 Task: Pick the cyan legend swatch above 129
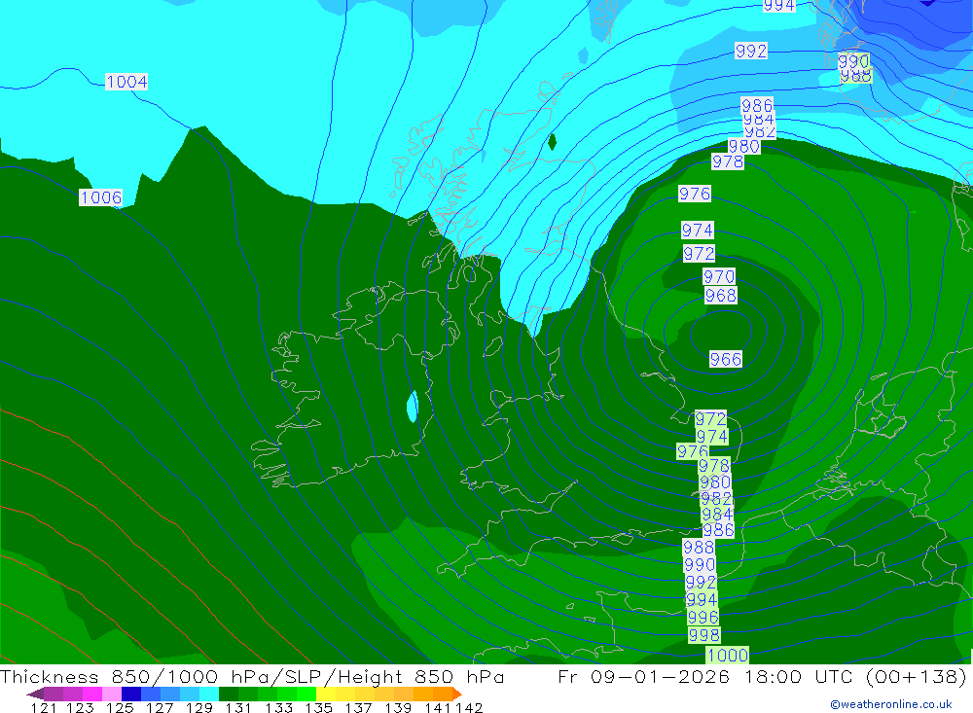tap(209, 694)
